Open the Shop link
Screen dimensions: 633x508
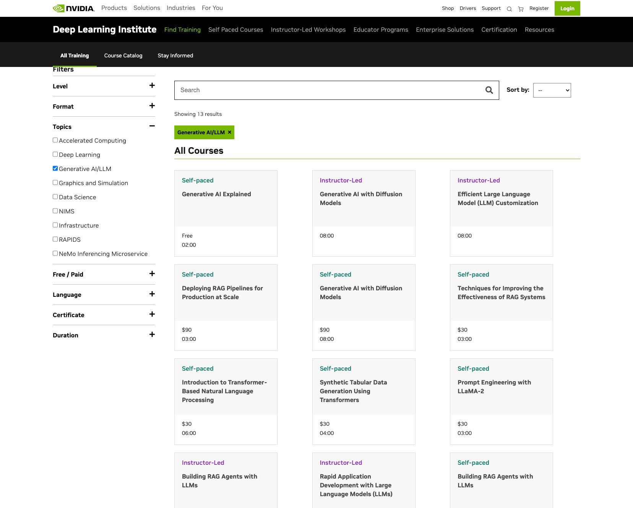click(448, 8)
